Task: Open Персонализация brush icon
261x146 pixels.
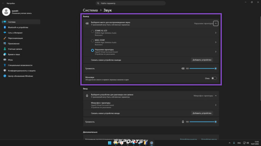Action: pyautogui.click(x=5, y=38)
